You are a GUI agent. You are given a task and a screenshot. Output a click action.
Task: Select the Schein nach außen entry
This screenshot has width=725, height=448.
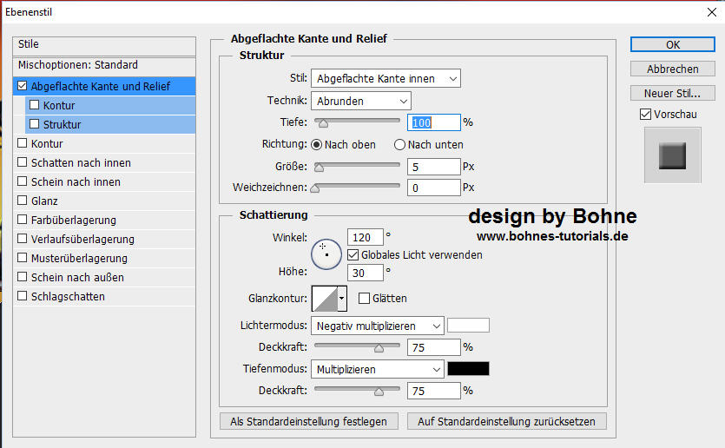pos(77,277)
